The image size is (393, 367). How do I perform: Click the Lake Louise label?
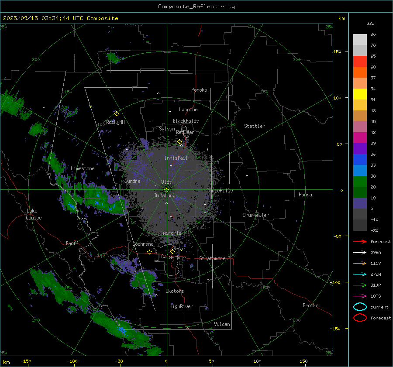point(34,214)
